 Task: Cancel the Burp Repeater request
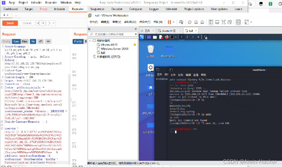tap(27, 23)
